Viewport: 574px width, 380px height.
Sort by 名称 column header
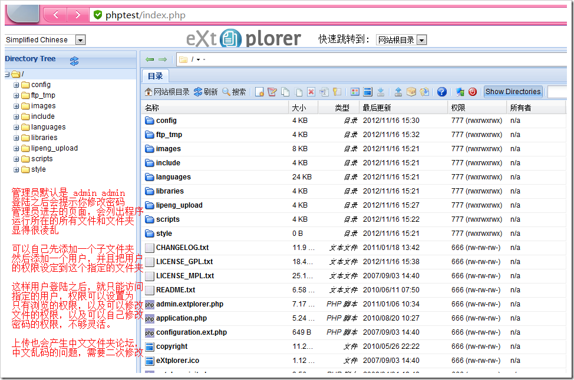(x=215, y=108)
